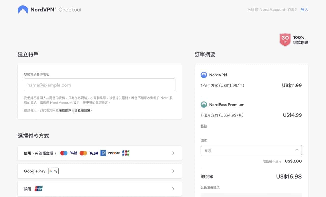Click the UnionPay logo icon
This screenshot has height=197, width=326.
click(38, 189)
